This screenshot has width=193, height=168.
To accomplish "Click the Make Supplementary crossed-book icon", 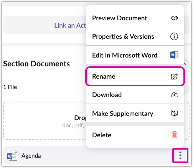I will (175, 113).
